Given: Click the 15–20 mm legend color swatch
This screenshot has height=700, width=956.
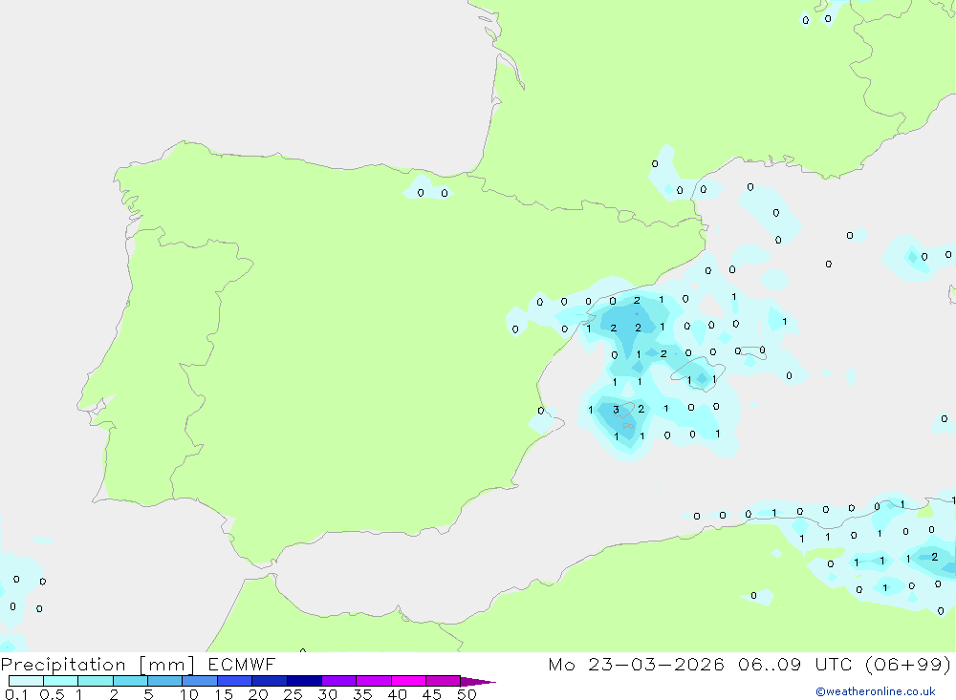Looking at the screenshot, I should click(235, 681).
